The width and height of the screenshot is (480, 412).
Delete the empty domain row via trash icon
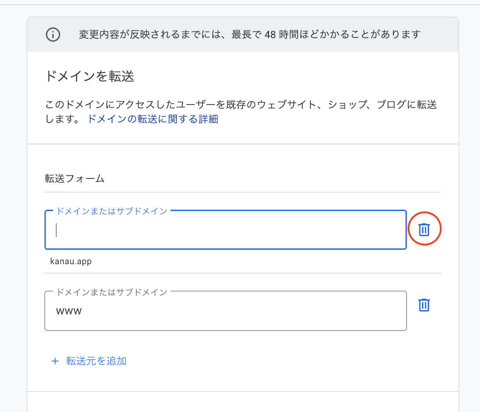(x=424, y=229)
